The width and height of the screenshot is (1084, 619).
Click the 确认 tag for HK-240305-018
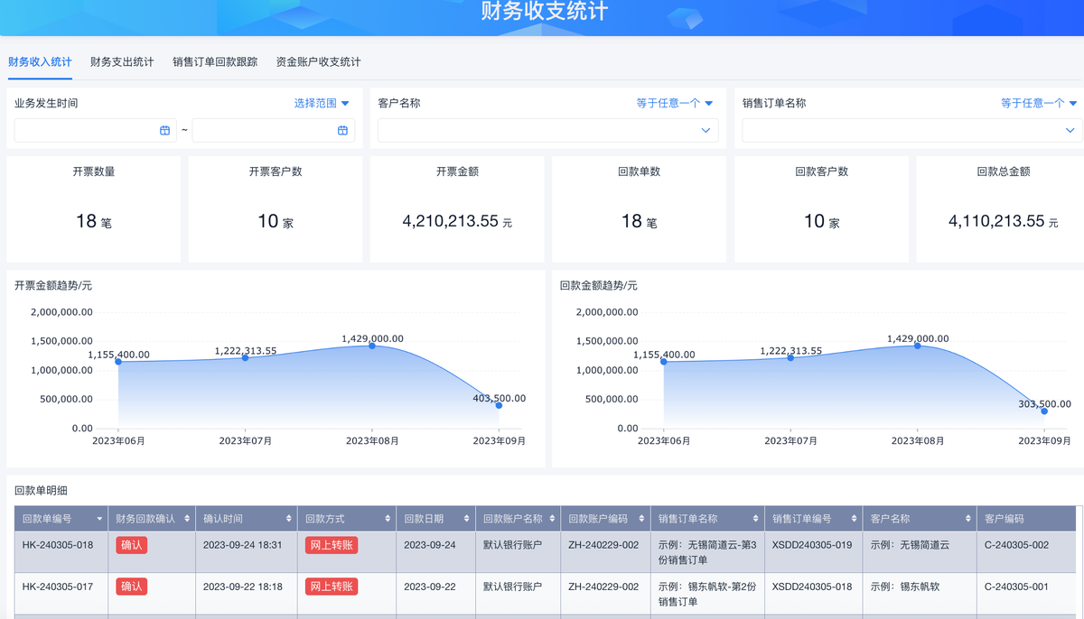[x=132, y=545]
